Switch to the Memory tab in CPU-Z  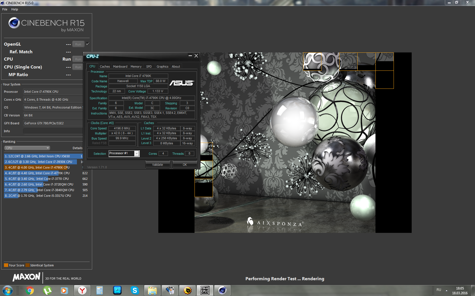pyautogui.click(x=136, y=67)
